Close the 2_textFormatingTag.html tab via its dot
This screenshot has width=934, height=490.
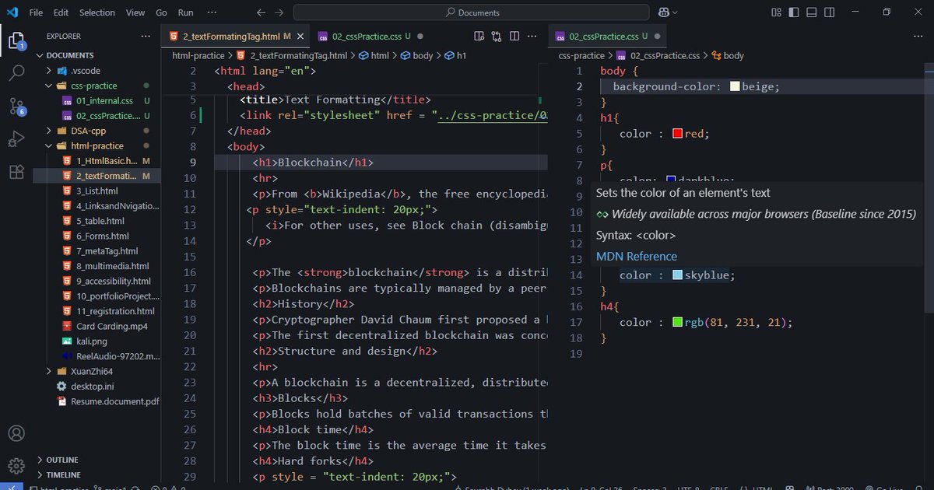click(300, 37)
